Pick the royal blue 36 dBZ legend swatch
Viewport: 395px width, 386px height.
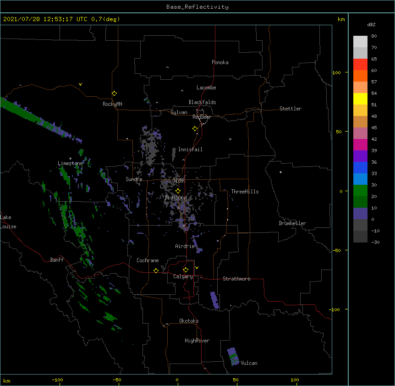(x=360, y=167)
